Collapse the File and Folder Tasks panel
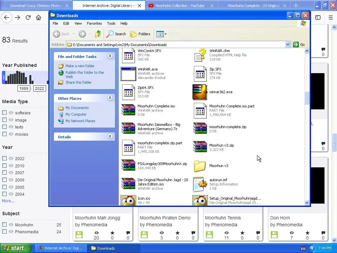The height and width of the screenshot is (253, 337). click(110, 56)
